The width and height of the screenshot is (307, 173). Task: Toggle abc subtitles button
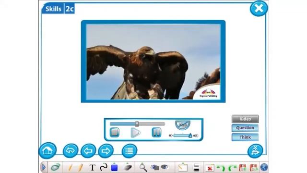pos(182,125)
